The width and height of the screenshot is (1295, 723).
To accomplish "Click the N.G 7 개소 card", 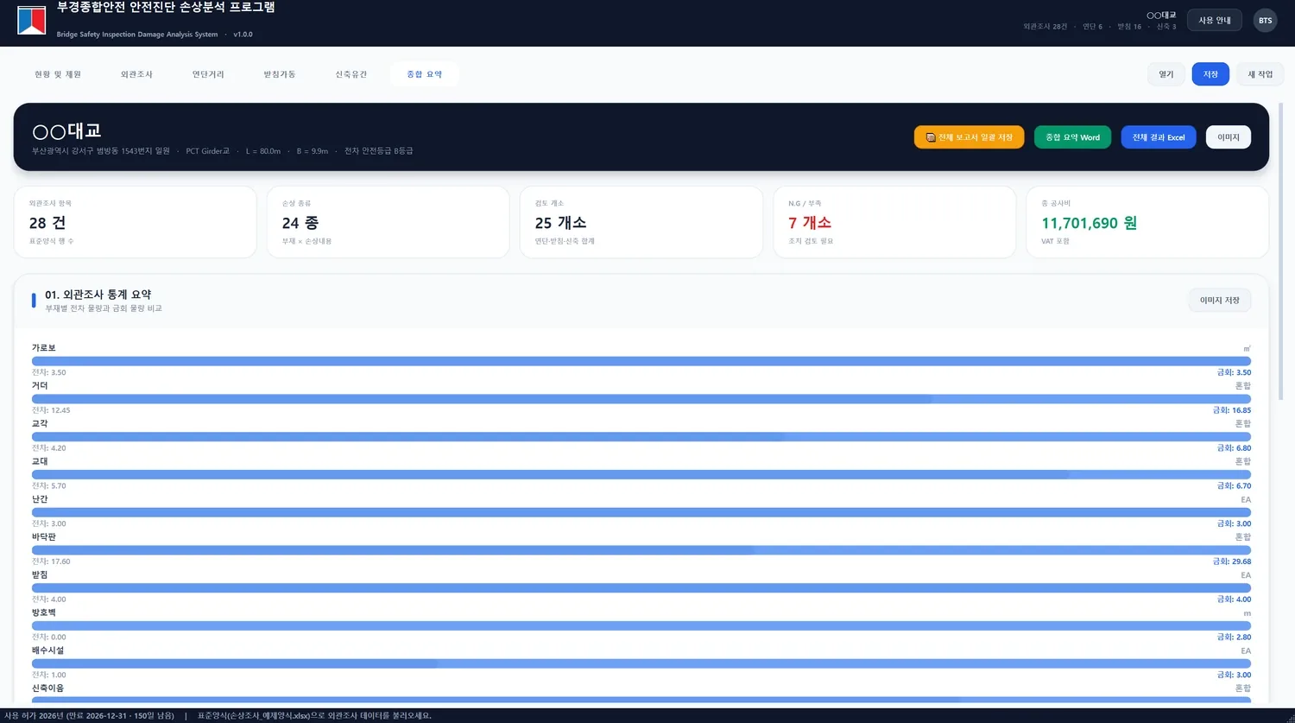I will (894, 222).
